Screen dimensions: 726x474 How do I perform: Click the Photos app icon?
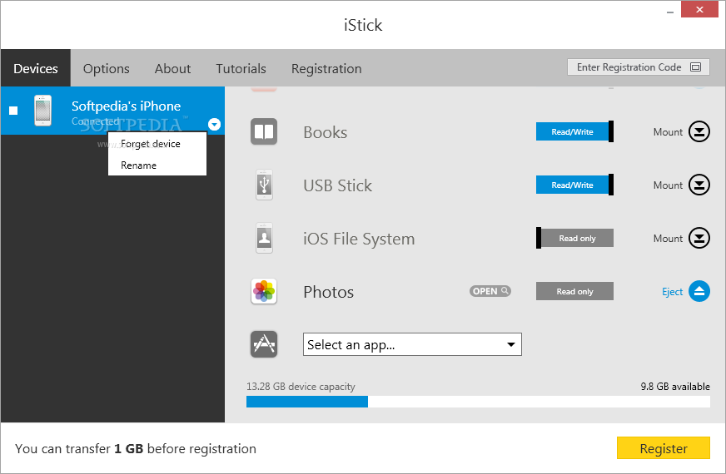[x=264, y=291]
